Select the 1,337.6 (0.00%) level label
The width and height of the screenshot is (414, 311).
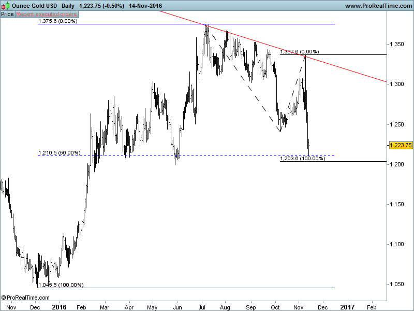(x=299, y=52)
